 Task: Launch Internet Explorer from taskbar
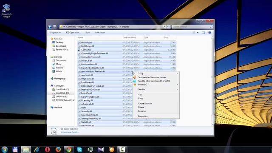[x=37, y=149]
